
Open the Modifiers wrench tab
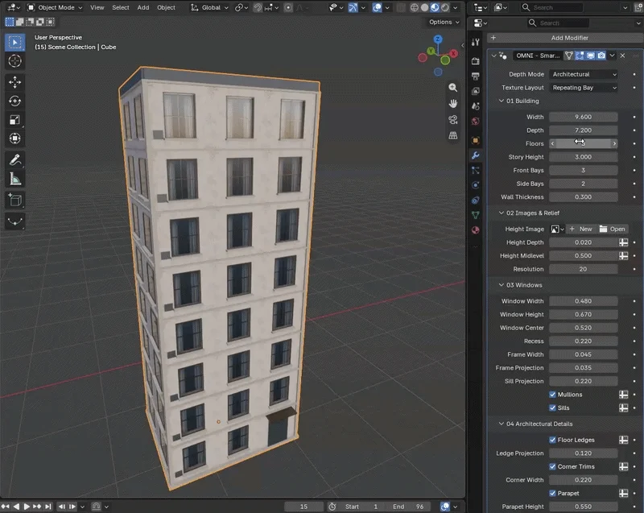476,155
